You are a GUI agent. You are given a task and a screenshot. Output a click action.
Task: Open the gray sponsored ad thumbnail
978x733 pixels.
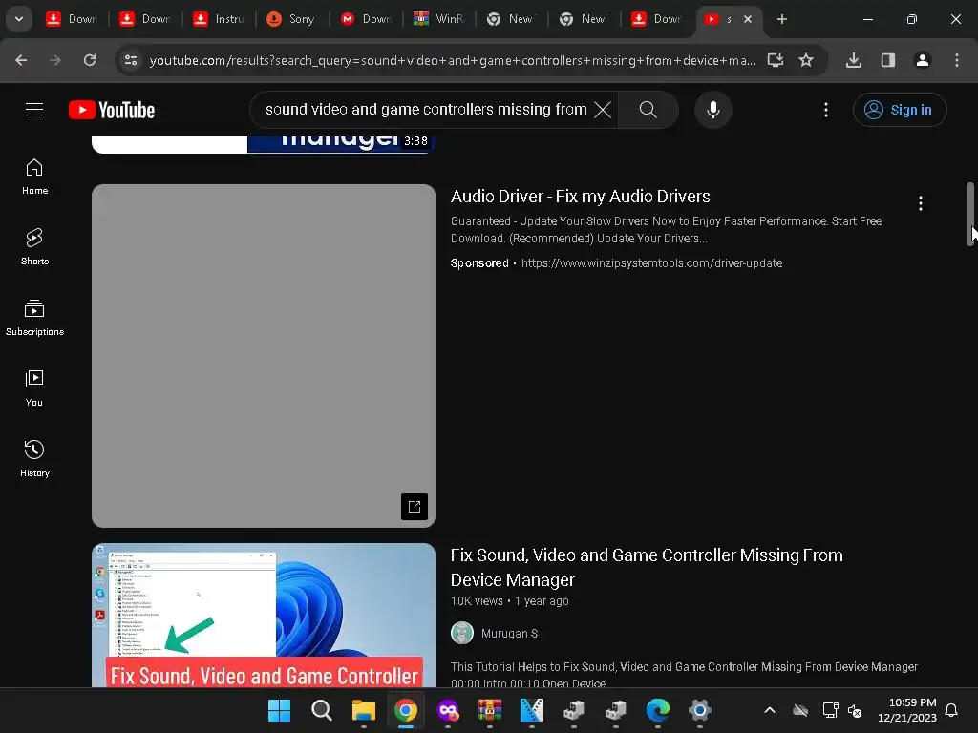264,356
